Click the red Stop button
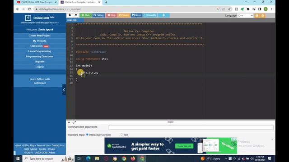 [112, 15]
